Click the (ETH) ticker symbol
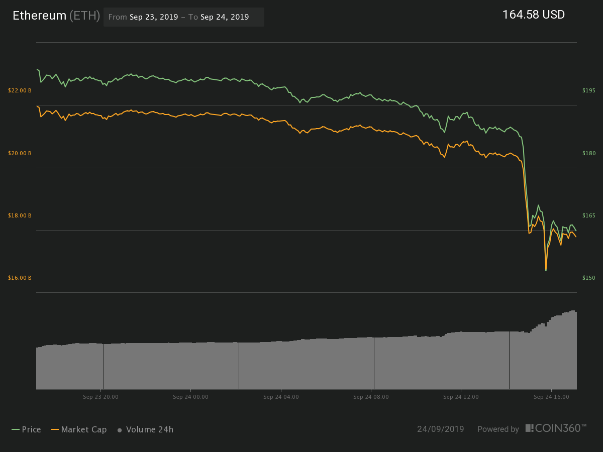This screenshot has width=603, height=452. [84, 16]
